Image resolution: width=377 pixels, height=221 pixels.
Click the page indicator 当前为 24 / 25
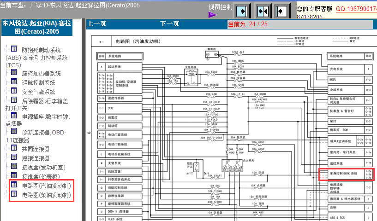(247, 24)
